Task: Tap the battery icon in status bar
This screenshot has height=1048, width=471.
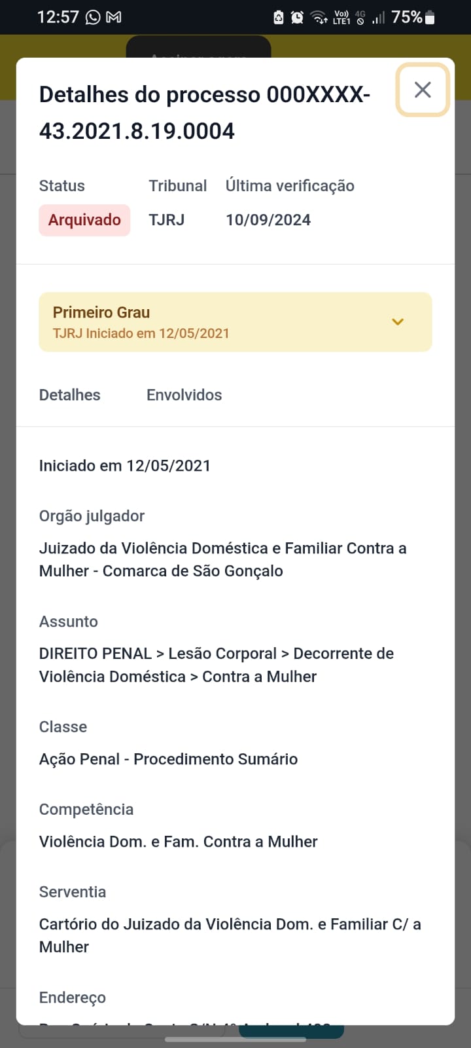Action: 430,18
